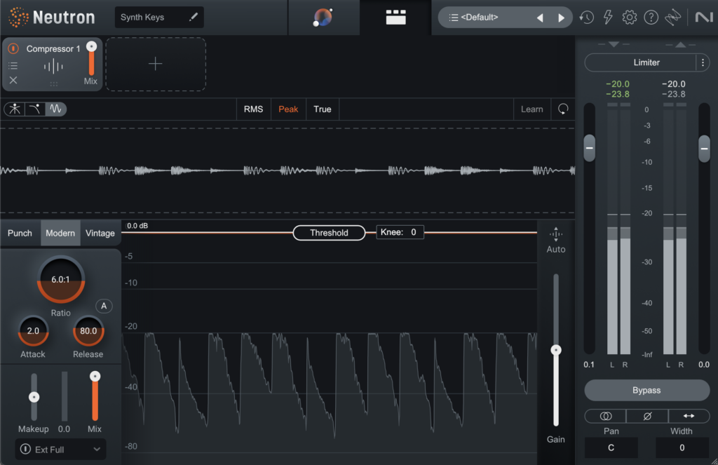The width and height of the screenshot is (718, 465).
Task: Toggle Compressor 1 power button
Action: tap(13, 48)
